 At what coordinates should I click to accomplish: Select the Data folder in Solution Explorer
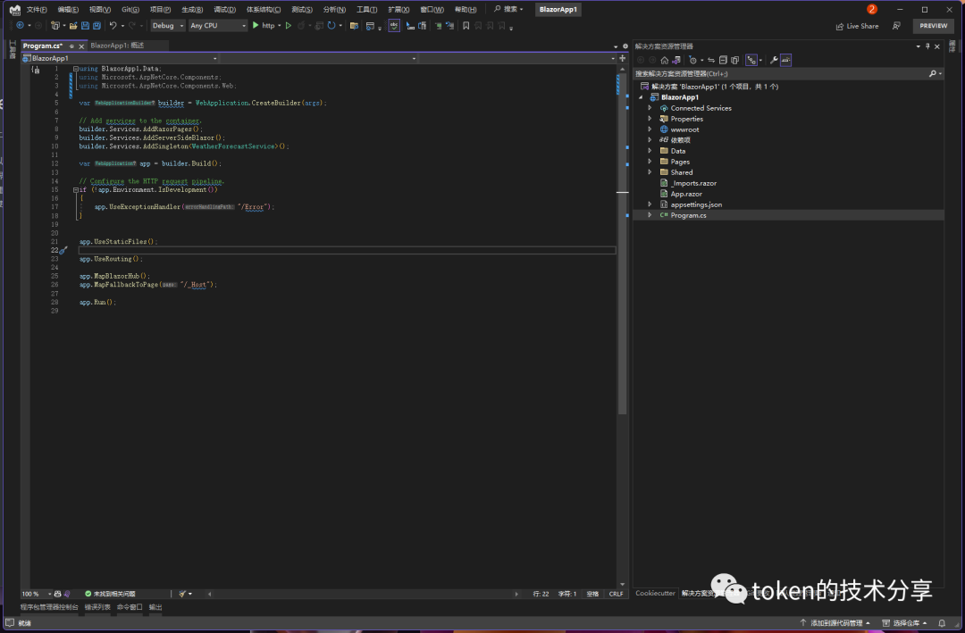pyautogui.click(x=677, y=151)
